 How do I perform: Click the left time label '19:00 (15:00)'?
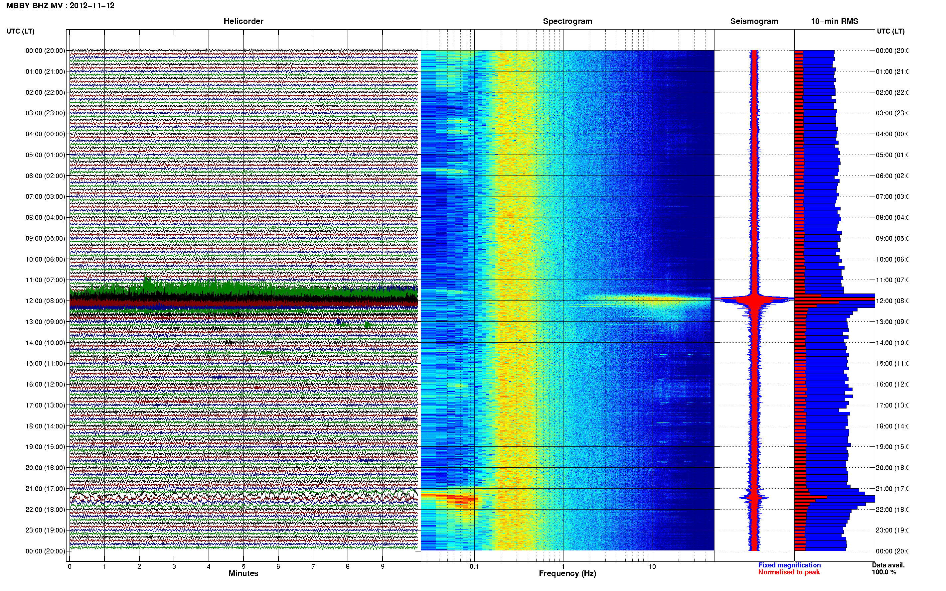(x=45, y=447)
